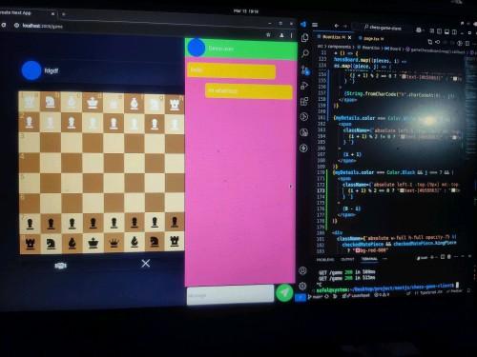Synchronize changes from status bar icon
Viewport: 477px width, 357px height.
pos(326,297)
